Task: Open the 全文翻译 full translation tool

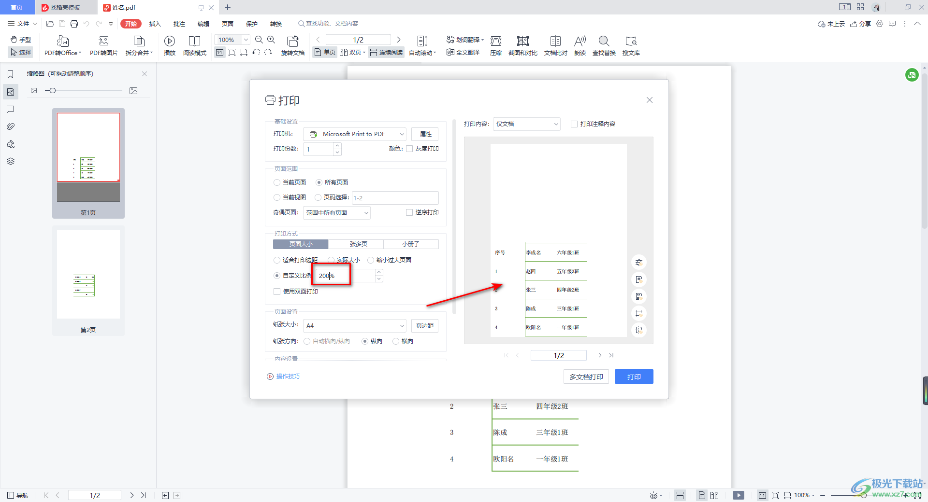Action: tap(463, 52)
